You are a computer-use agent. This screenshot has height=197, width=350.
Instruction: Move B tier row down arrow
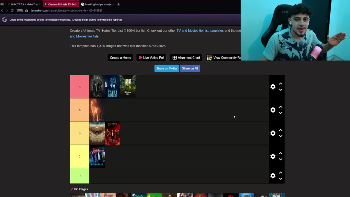(x=281, y=136)
